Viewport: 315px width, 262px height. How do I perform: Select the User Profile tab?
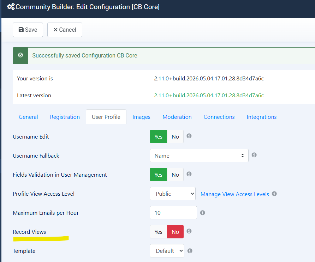click(x=106, y=117)
